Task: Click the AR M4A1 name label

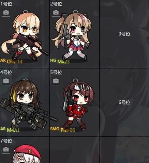Action: [10, 130]
